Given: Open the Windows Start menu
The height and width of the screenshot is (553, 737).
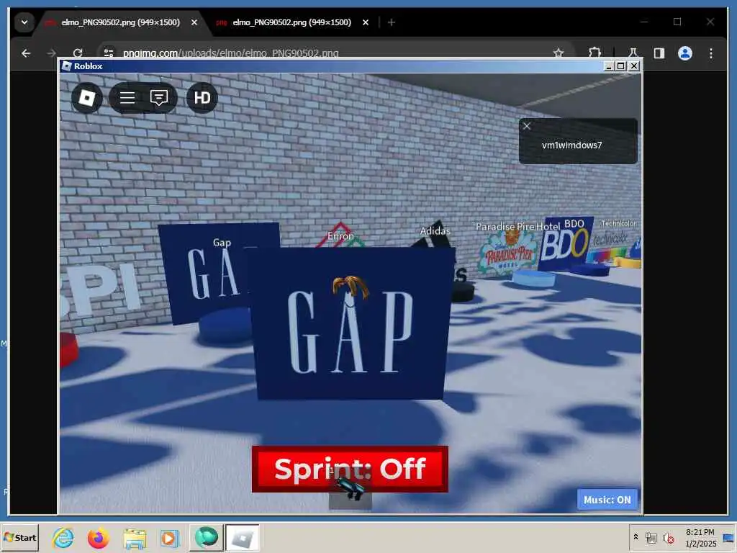Looking at the screenshot, I should (19, 537).
